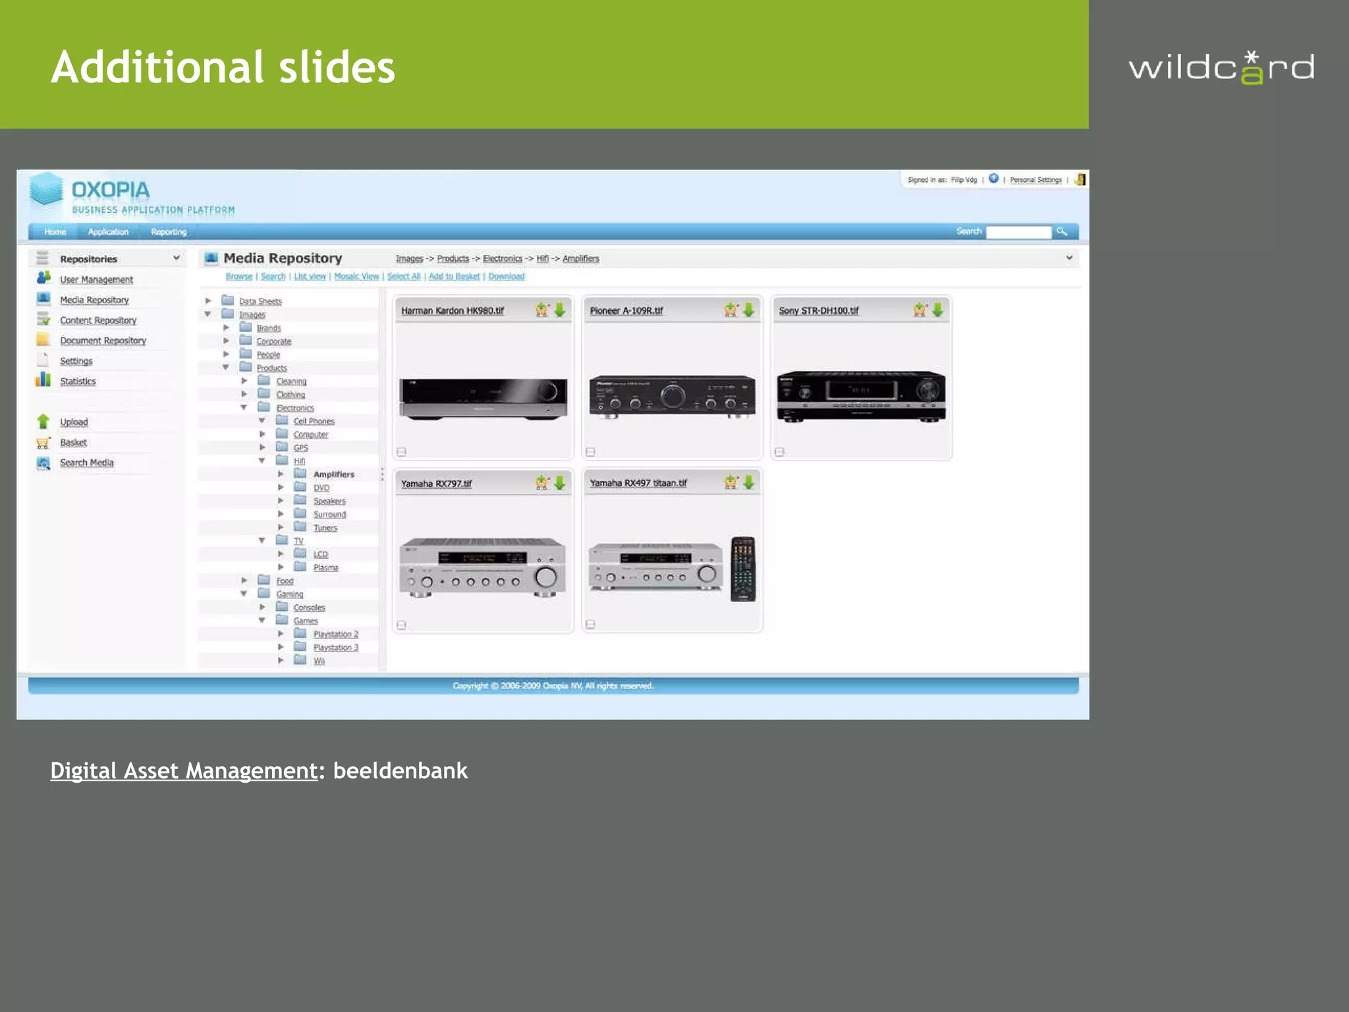Click the Oxopia cube logo

click(46, 189)
